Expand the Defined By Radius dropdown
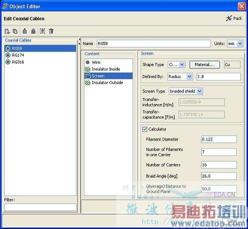The width and height of the screenshot is (248, 229). click(x=189, y=76)
